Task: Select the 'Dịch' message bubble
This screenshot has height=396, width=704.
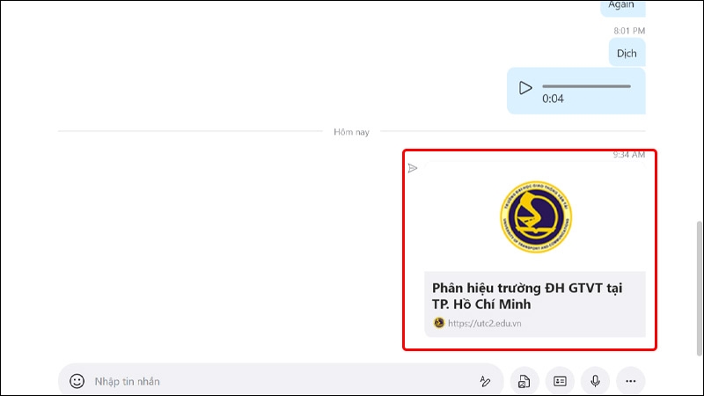Action: pyautogui.click(x=627, y=53)
